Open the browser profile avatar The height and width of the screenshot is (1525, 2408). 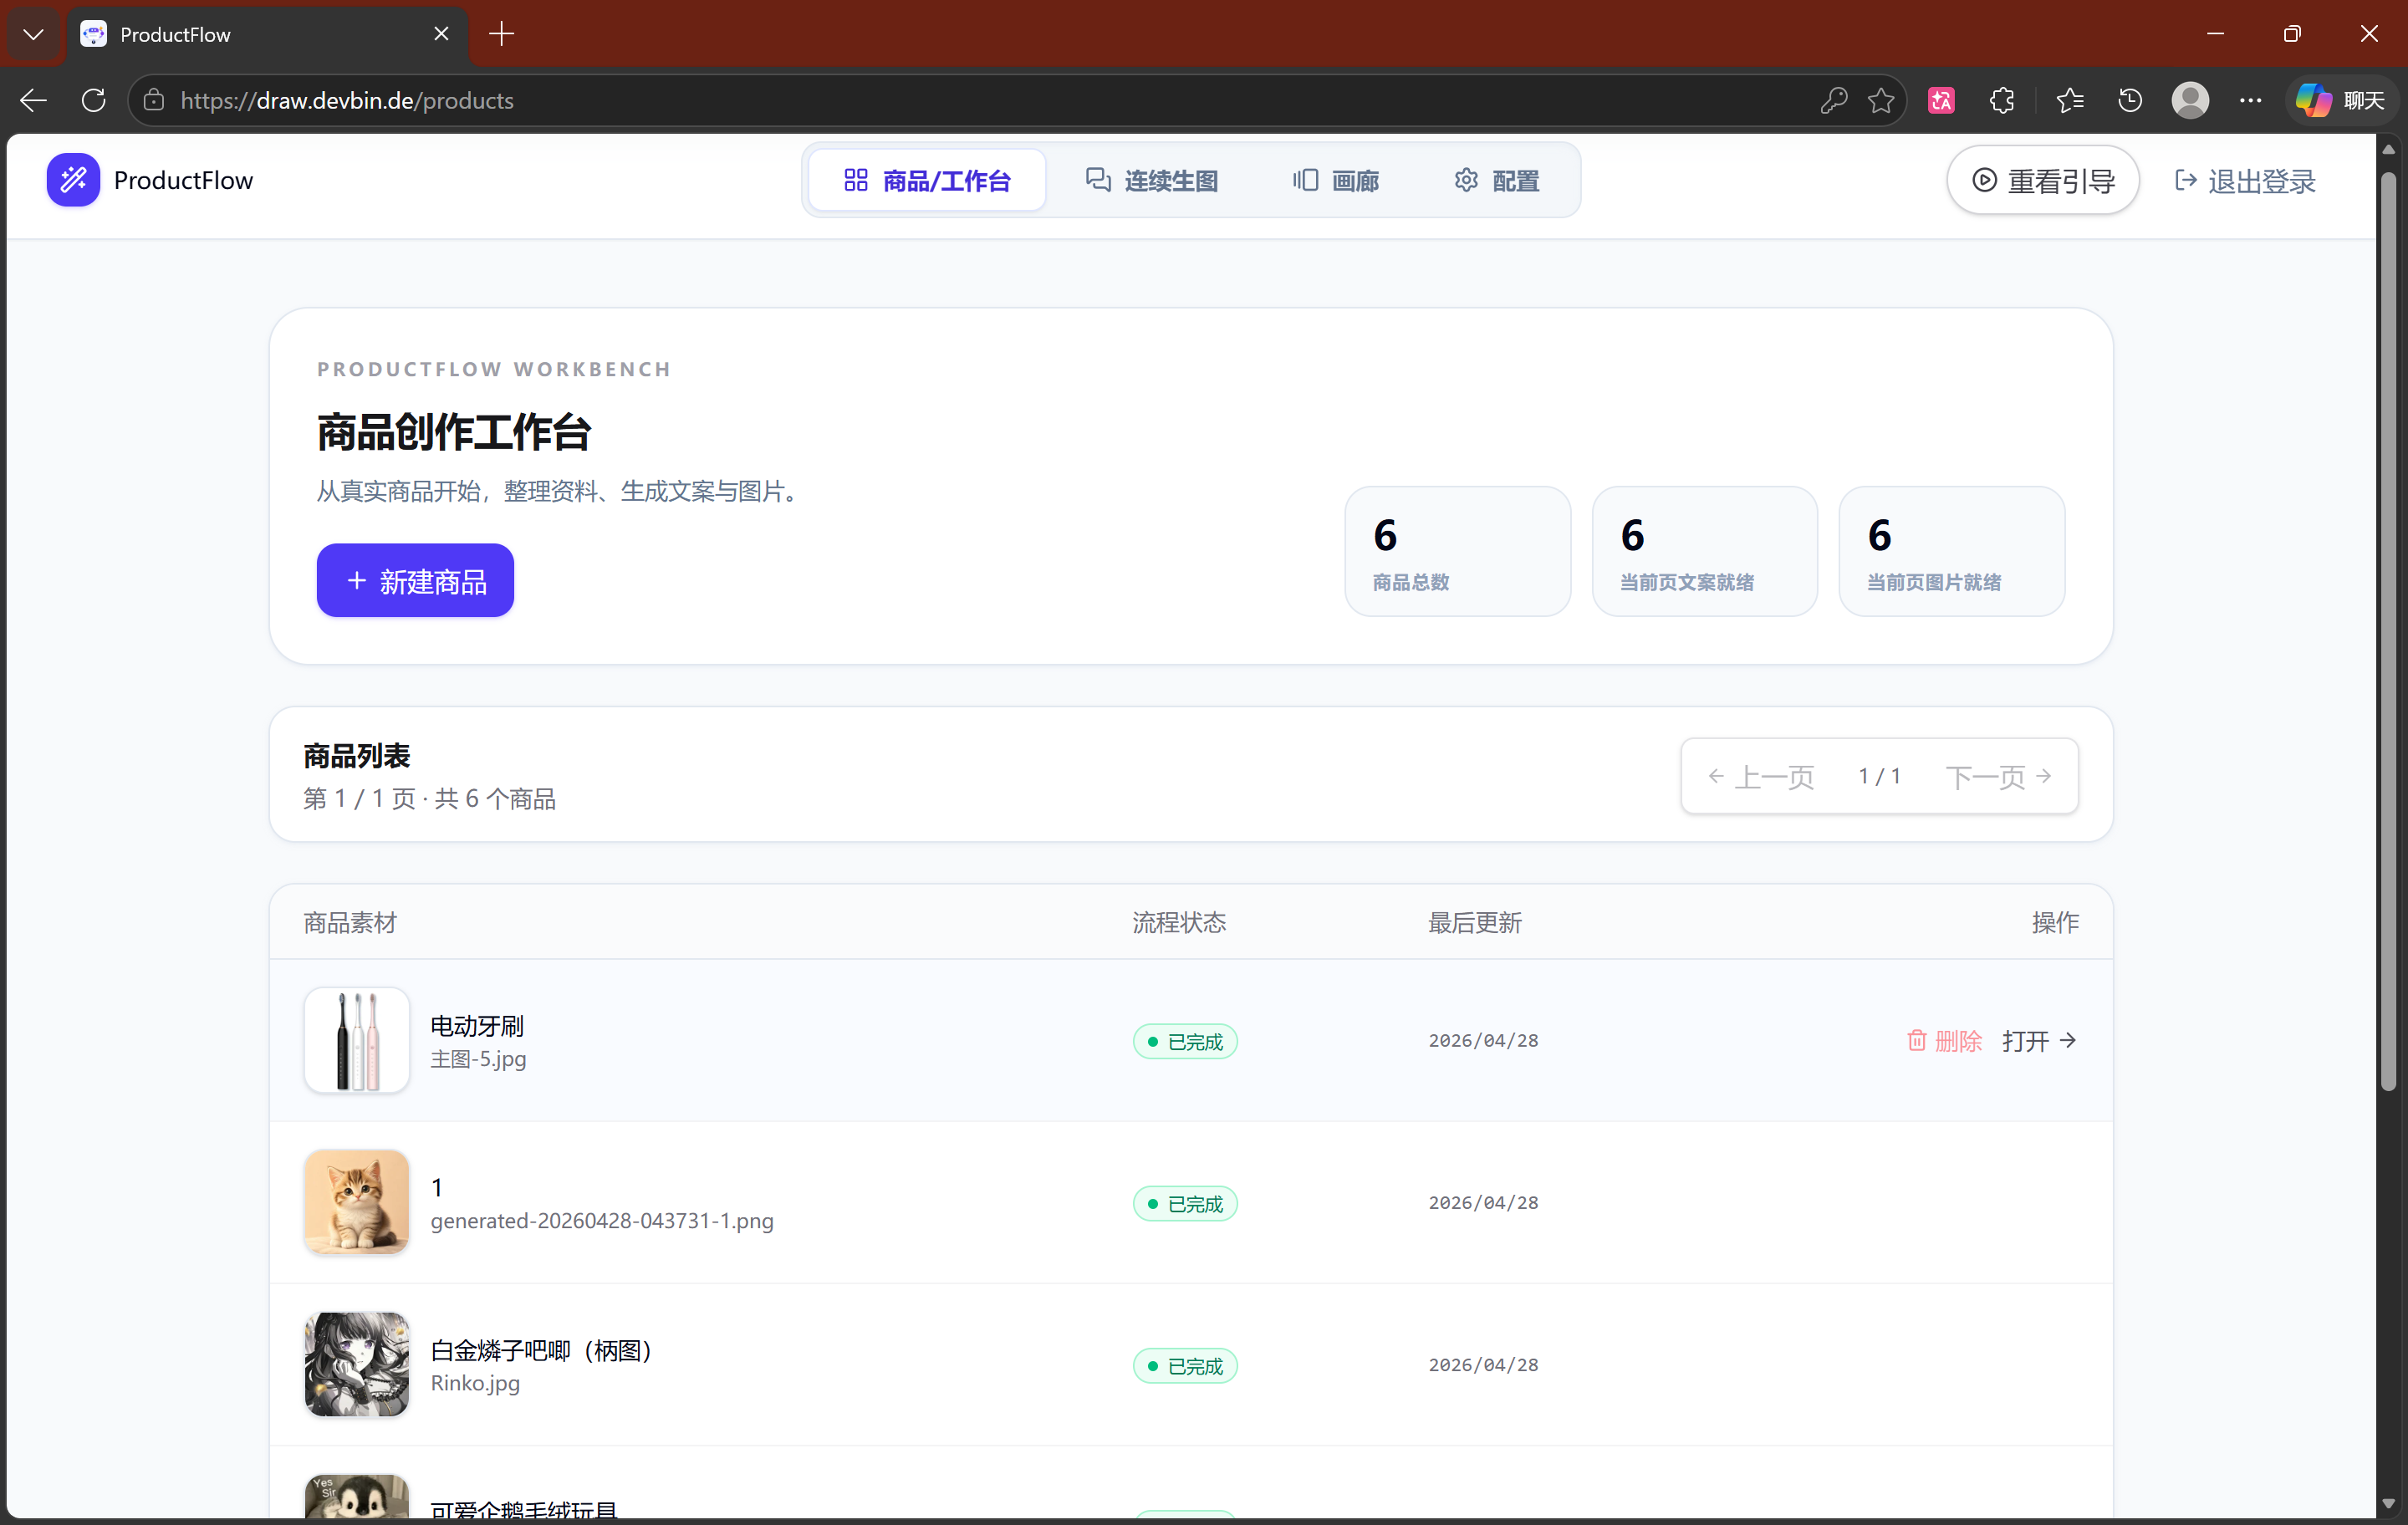point(2190,100)
